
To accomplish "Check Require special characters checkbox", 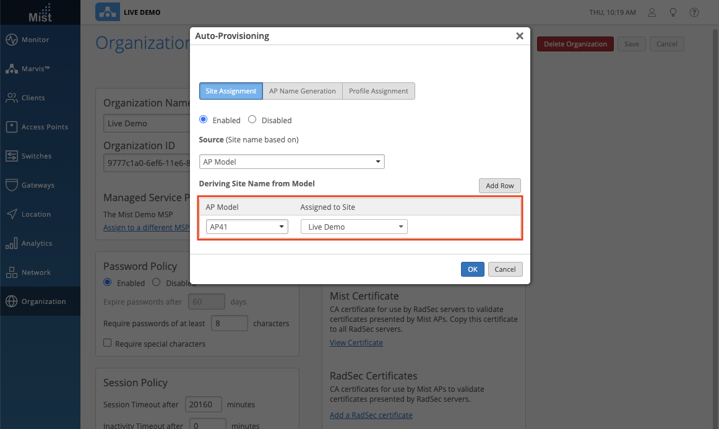I will pos(108,343).
